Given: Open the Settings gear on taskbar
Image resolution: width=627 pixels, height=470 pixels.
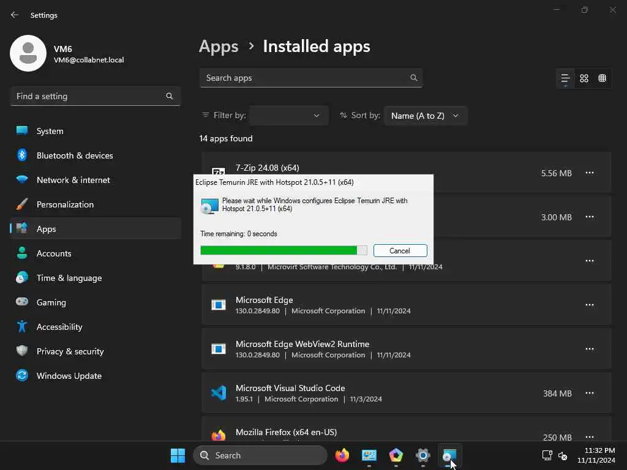Looking at the screenshot, I should [x=422, y=455].
